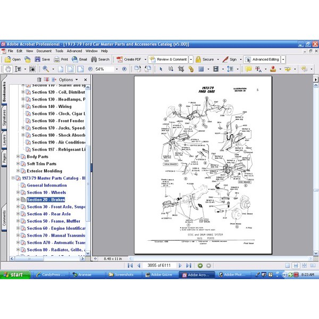The height and width of the screenshot is (319, 319).
Task: Toggle single page layout in status bar
Action: point(288,265)
